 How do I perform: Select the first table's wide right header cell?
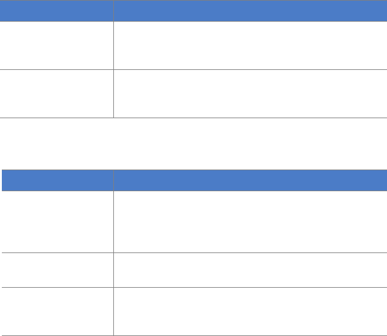tap(250, 11)
